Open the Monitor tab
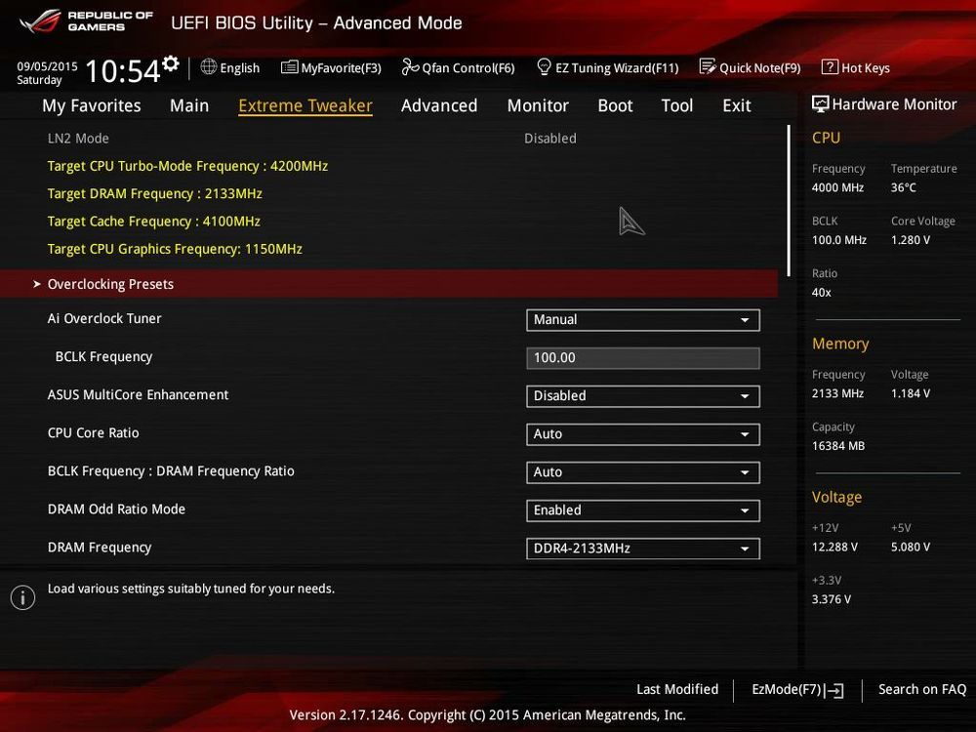Image resolution: width=976 pixels, height=732 pixels. [x=538, y=105]
